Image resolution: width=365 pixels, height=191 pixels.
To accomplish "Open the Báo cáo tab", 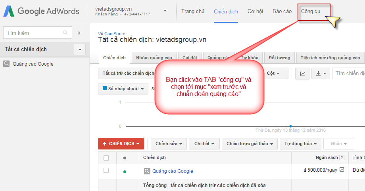I will tap(282, 11).
